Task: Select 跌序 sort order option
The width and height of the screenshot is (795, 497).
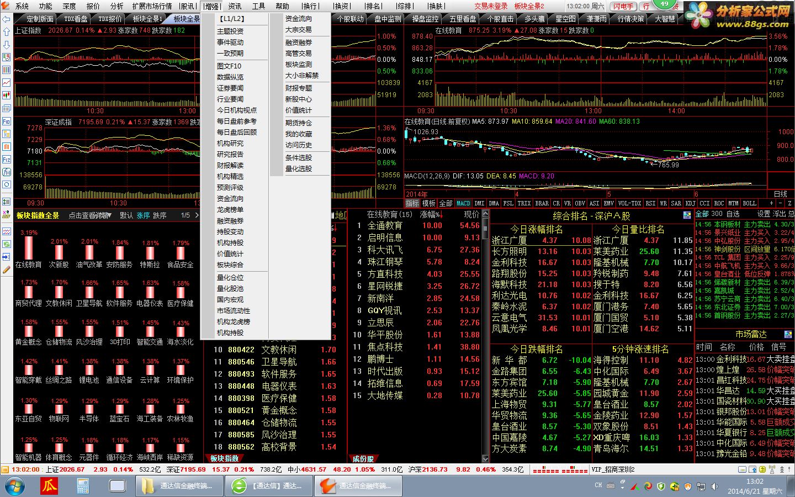Action: (160, 215)
